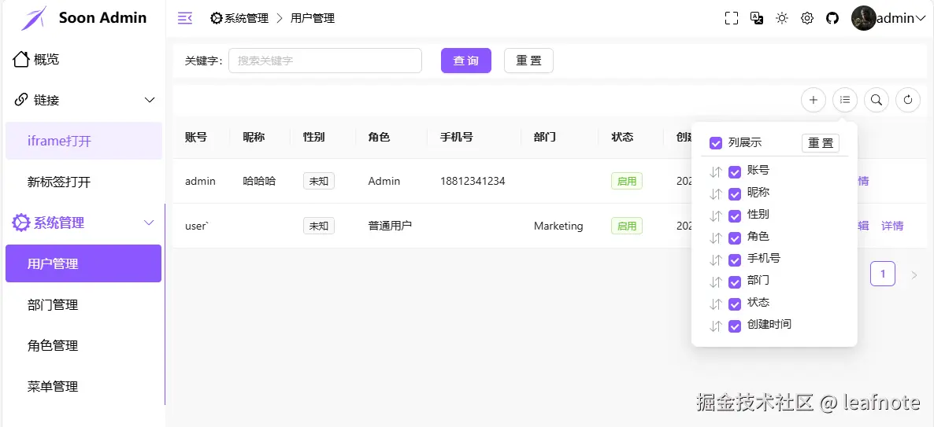Uncheck the 角色 column checkbox

(x=735, y=238)
